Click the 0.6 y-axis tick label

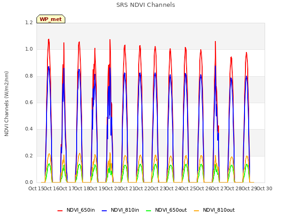coord(29,102)
